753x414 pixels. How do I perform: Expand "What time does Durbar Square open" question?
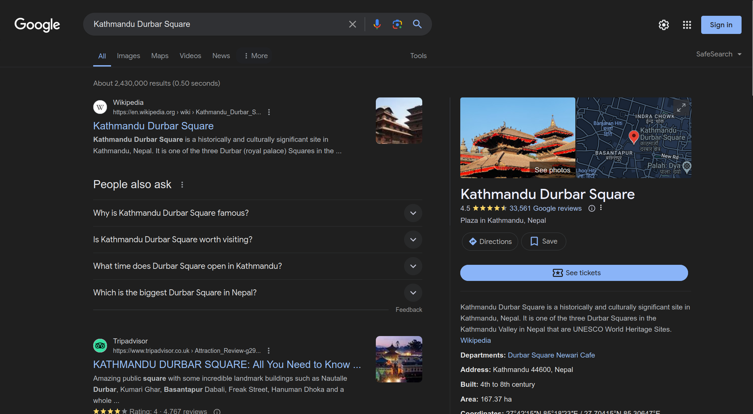pos(257,266)
